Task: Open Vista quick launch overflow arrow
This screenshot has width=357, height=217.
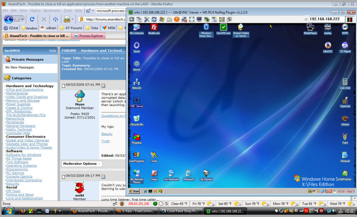Action: pos(60,211)
